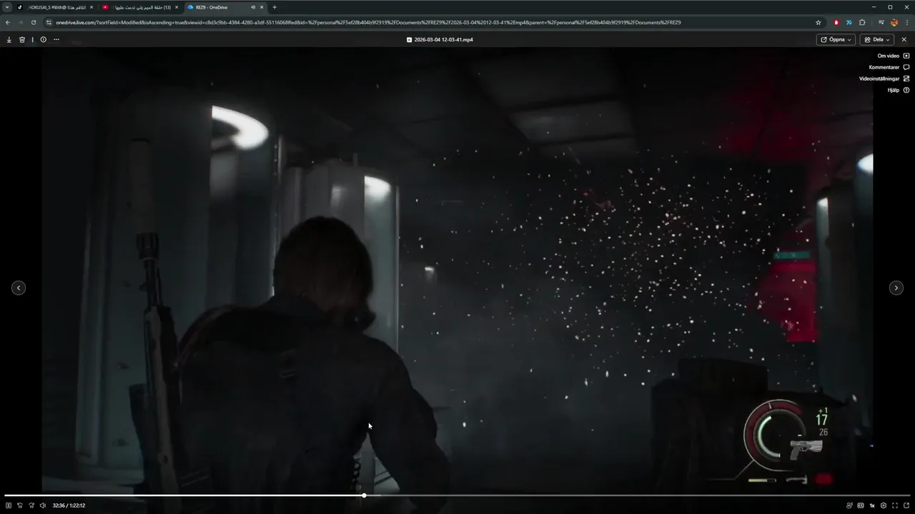Image resolution: width=915 pixels, height=514 pixels.
Task: Switch to the TikTok HOKUSAI tab
Action: point(54,7)
